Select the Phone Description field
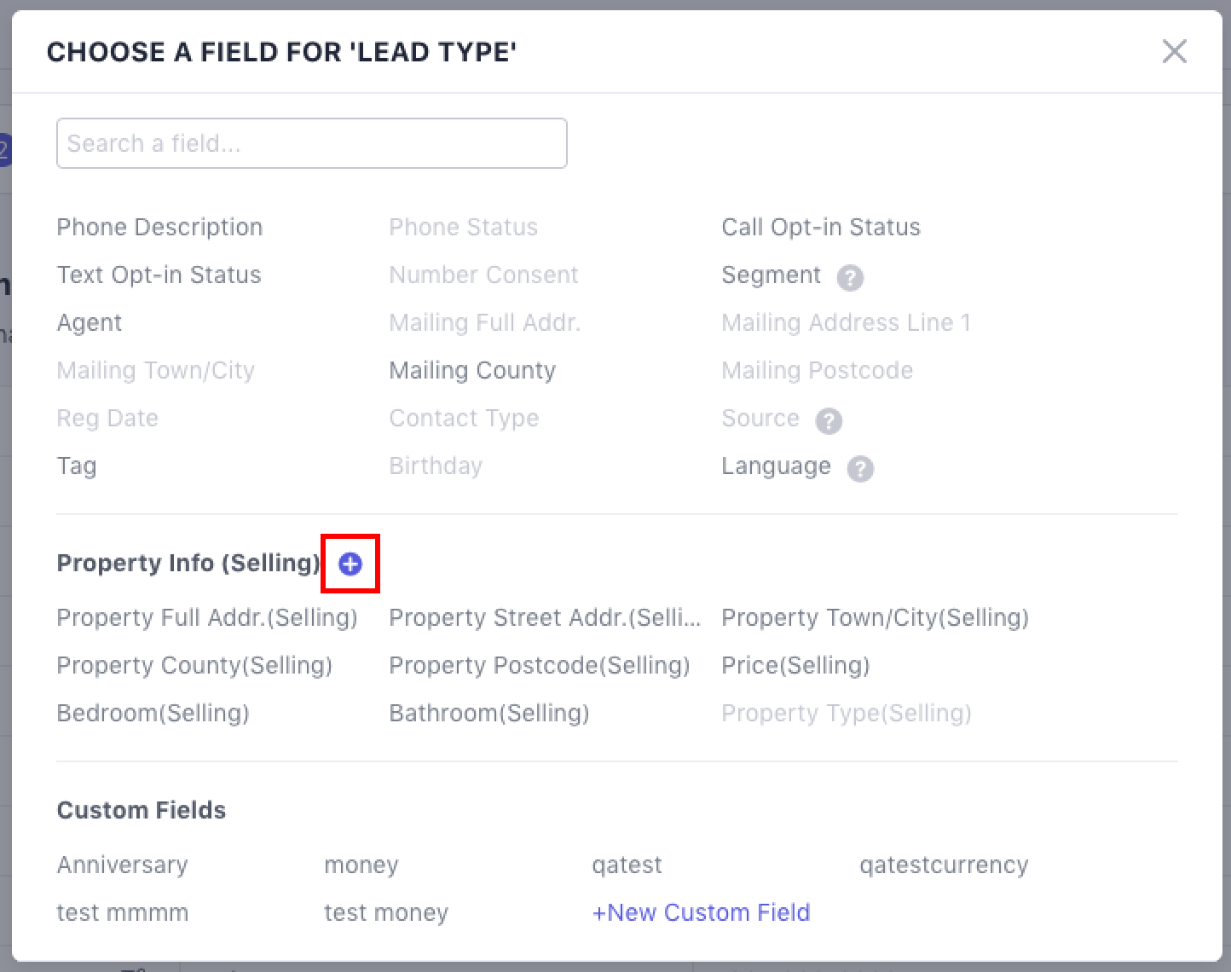This screenshot has width=1231, height=972. click(159, 227)
